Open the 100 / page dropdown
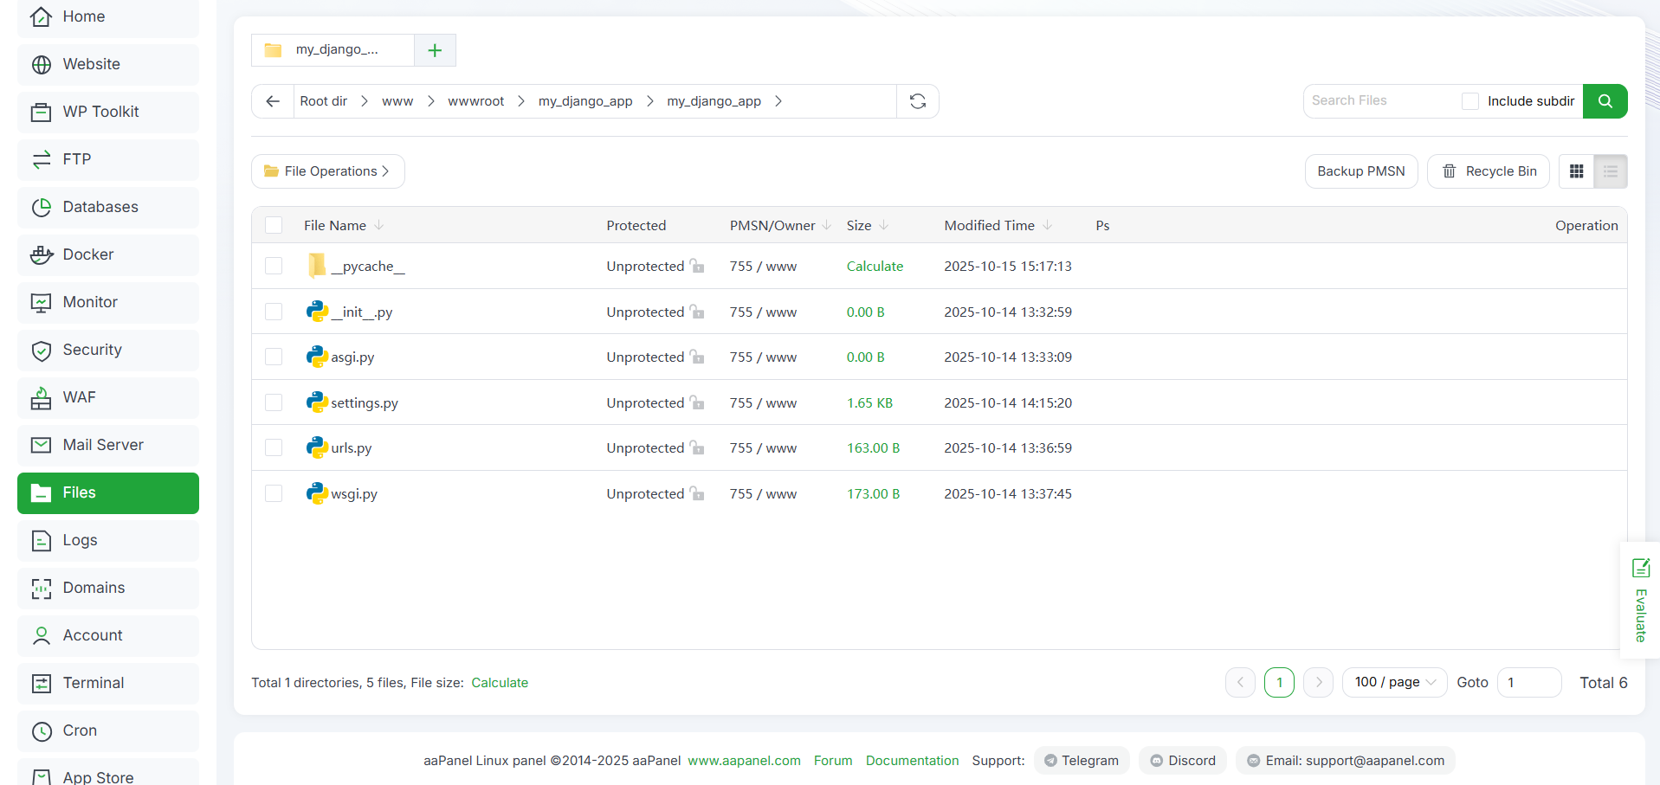 (x=1394, y=682)
